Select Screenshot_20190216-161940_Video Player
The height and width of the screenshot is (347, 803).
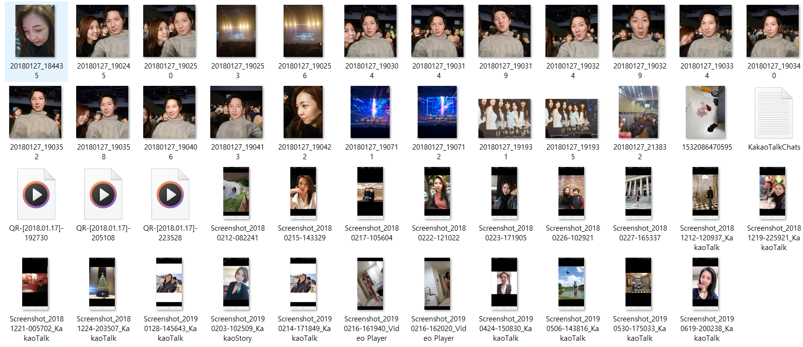[x=370, y=284]
